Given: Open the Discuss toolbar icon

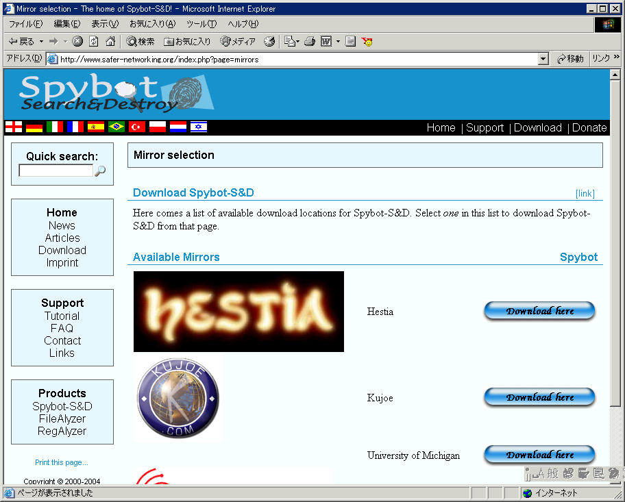Looking at the screenshot, I should tap(350, 42).
